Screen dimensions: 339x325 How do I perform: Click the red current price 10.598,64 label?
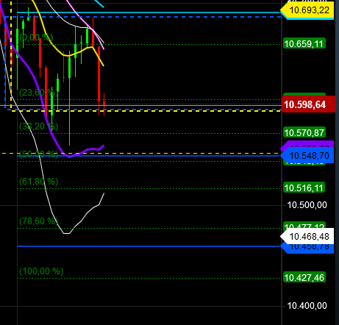(308, 104)
